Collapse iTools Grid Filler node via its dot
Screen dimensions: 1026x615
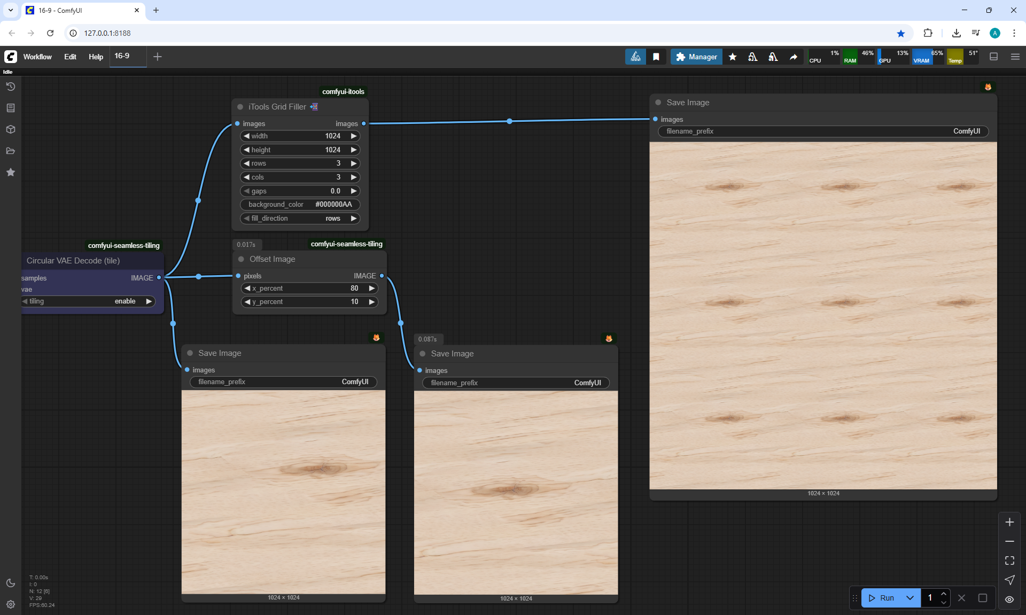click(240, 107)
